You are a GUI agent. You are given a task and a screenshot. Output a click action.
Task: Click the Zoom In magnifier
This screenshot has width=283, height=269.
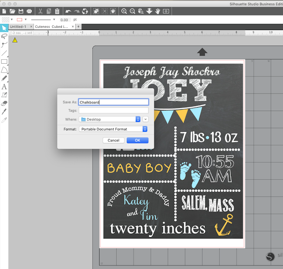124,11
